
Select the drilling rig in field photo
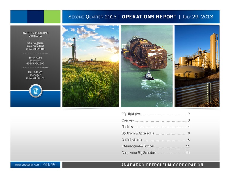pyautogui.click(x=91, y=66)
